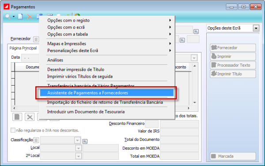This screenshot has height=166, width=265.
Task: Open the search dropdown arrow beside magnifier
Action: pyautogui.click(x=14, y=16)
